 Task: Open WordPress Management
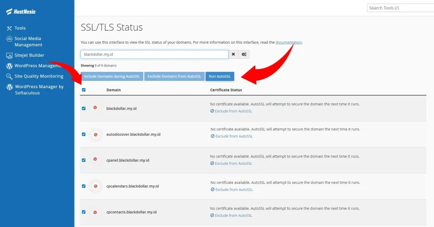tap(38, 66)
